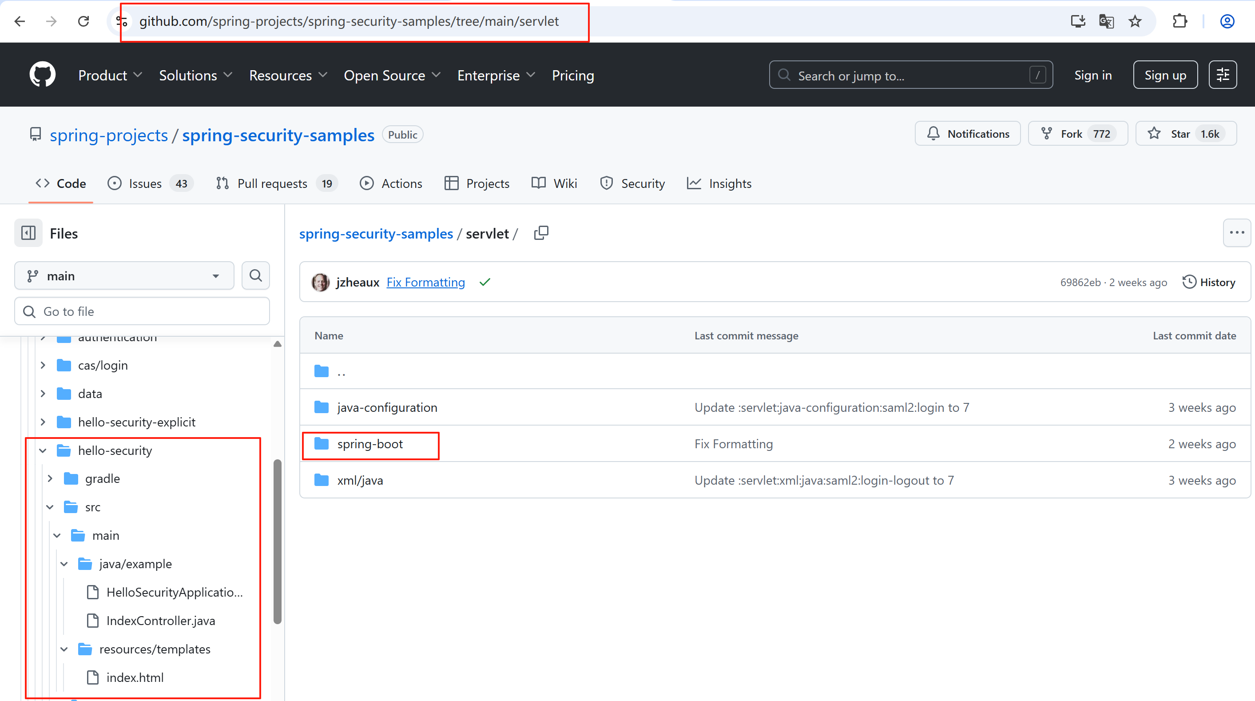Image resolution: width=1255 pixels, height=701 pixels.
Task: Open the more options ellipsis button
Action: click(x=1236, y=233)
